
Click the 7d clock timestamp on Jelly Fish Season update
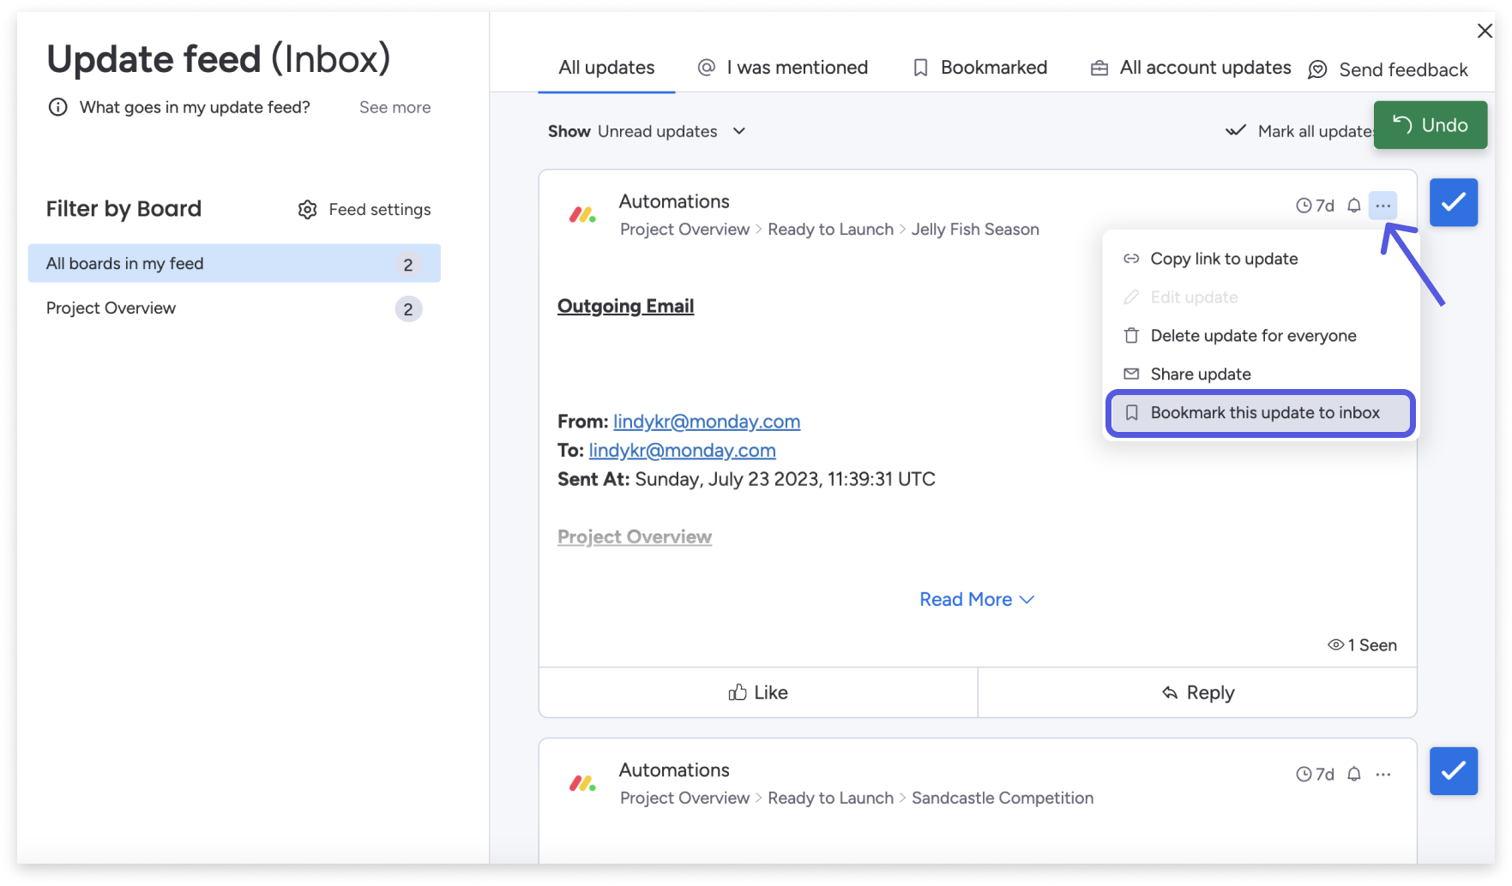pos(1315,206)
